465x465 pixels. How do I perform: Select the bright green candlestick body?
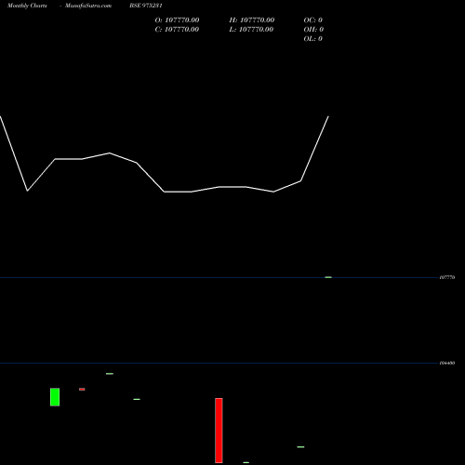point(55,397)
